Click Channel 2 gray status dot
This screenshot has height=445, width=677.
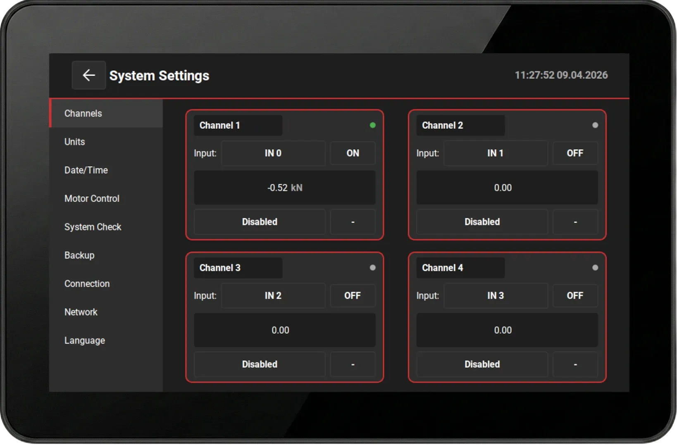pos(595,125)
